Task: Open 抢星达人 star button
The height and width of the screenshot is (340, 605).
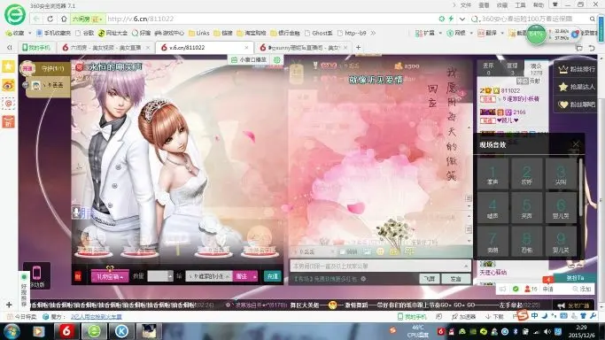Action: [577, 87]
